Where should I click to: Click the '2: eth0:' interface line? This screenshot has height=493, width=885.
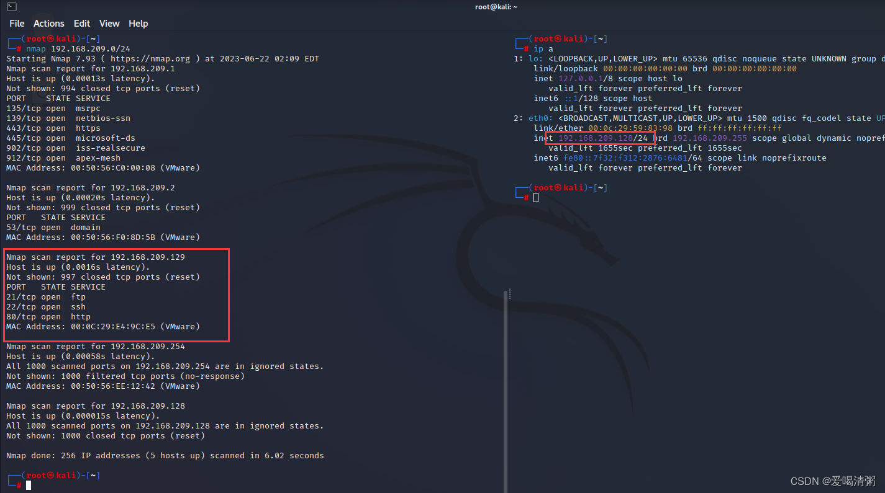coord(699,118)
